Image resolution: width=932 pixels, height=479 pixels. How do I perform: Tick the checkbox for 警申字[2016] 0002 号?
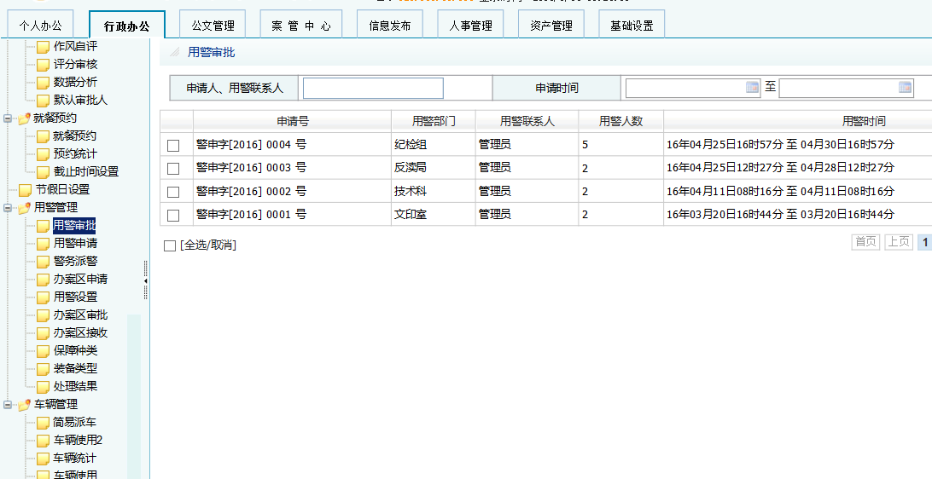pos(173,192)
